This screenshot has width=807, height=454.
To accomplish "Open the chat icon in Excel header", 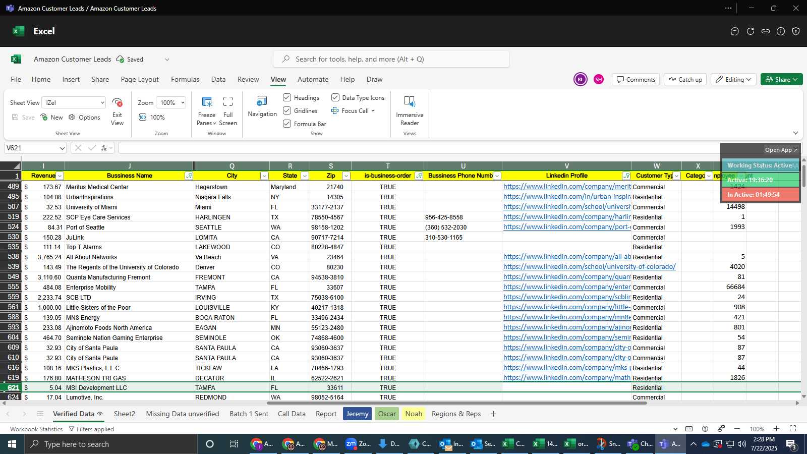I will coord(735,31).
